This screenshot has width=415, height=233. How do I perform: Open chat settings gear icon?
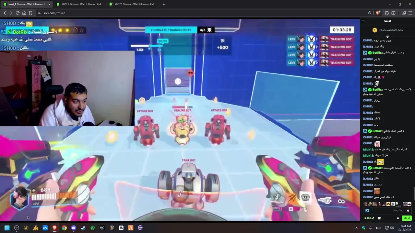coord(398,218)
